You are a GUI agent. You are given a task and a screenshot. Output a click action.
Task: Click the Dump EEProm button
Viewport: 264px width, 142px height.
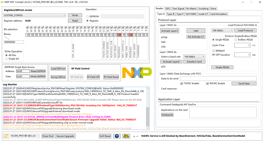[58, 77]
